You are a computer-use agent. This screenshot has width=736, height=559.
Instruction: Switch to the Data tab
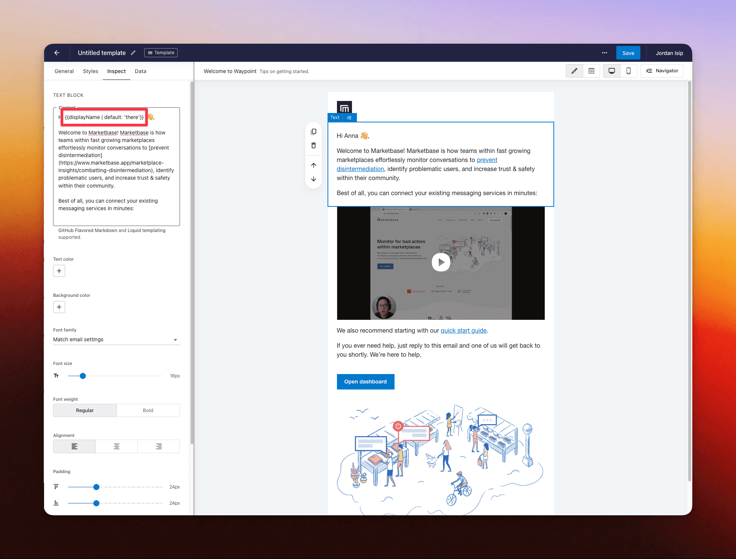[x=140, y=71]
